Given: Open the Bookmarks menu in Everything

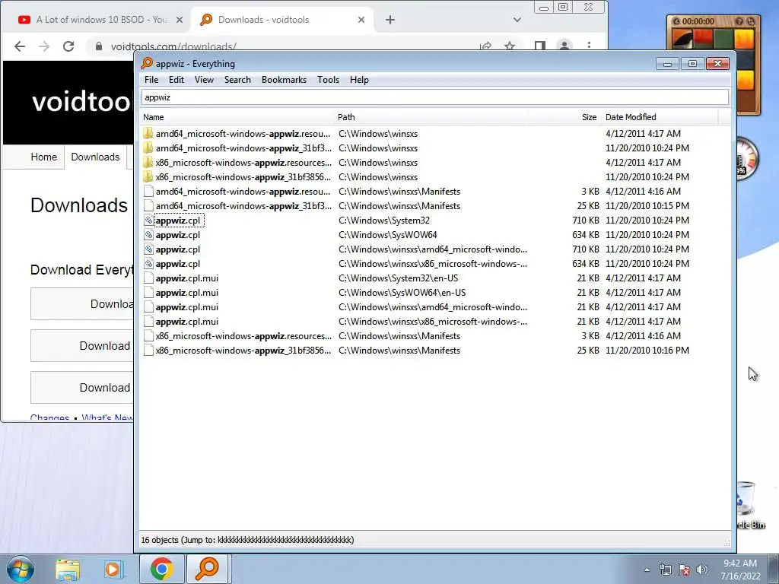Looking at the screenshot, I should tap(284, 80).
